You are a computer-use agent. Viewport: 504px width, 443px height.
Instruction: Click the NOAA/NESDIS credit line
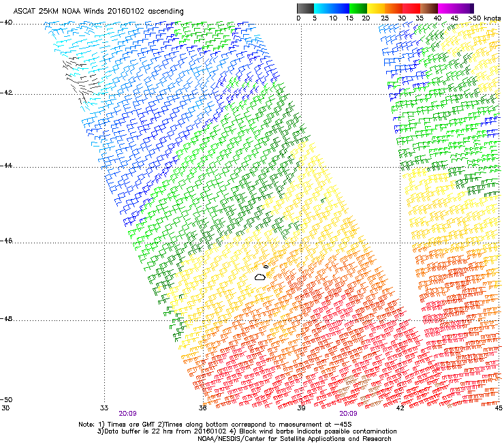(x=294, y=439)
